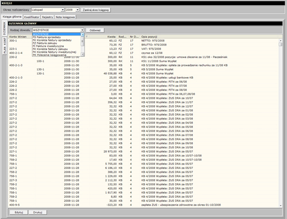The width and height of the screenshot is (287, 219).
Task: Click 'Zamknij okres księgowy' button
Action: [96, 10]
